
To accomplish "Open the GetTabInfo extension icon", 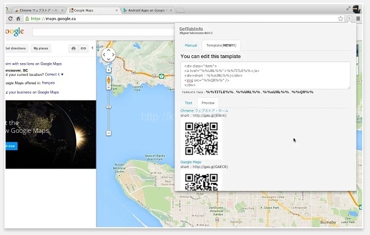I will (349, 18).
